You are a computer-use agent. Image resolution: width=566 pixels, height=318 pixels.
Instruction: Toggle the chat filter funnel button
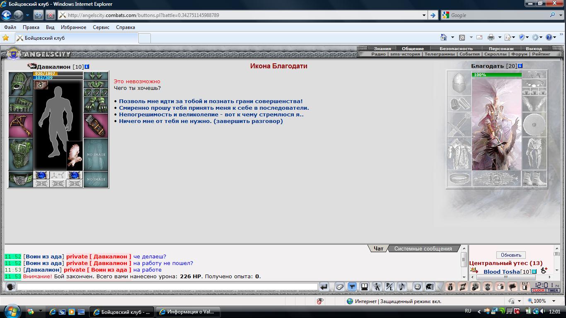tap(352, 287)
